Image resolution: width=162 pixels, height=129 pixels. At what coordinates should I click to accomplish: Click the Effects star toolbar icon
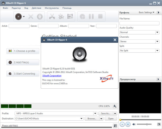pos(61,16)
